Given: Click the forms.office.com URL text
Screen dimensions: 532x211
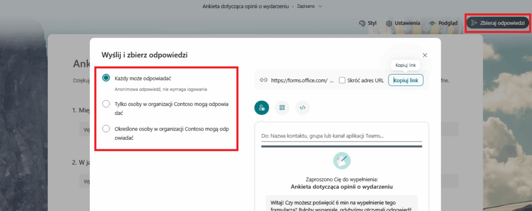Looking at the screenshot, I should 299,80.
